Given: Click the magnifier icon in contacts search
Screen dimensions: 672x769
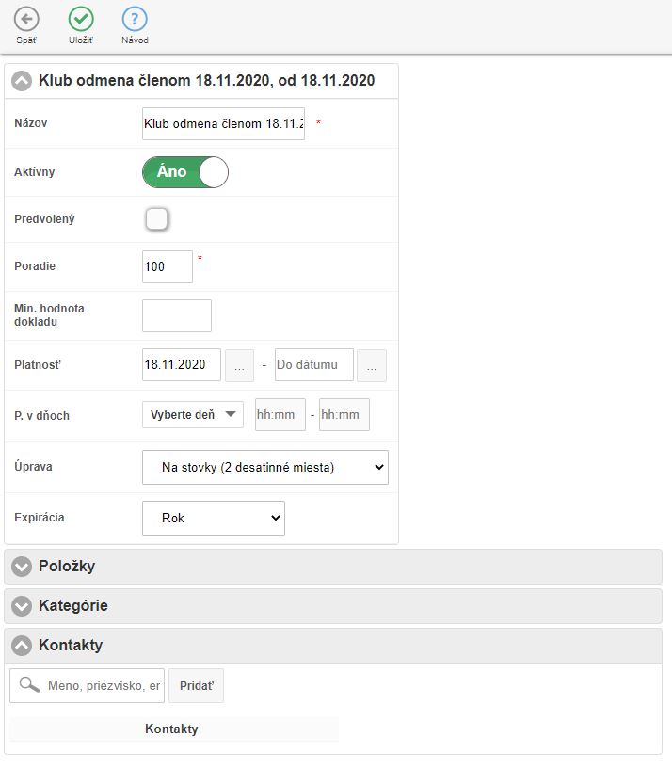Looking at the screenshot, I should [30, 686].
